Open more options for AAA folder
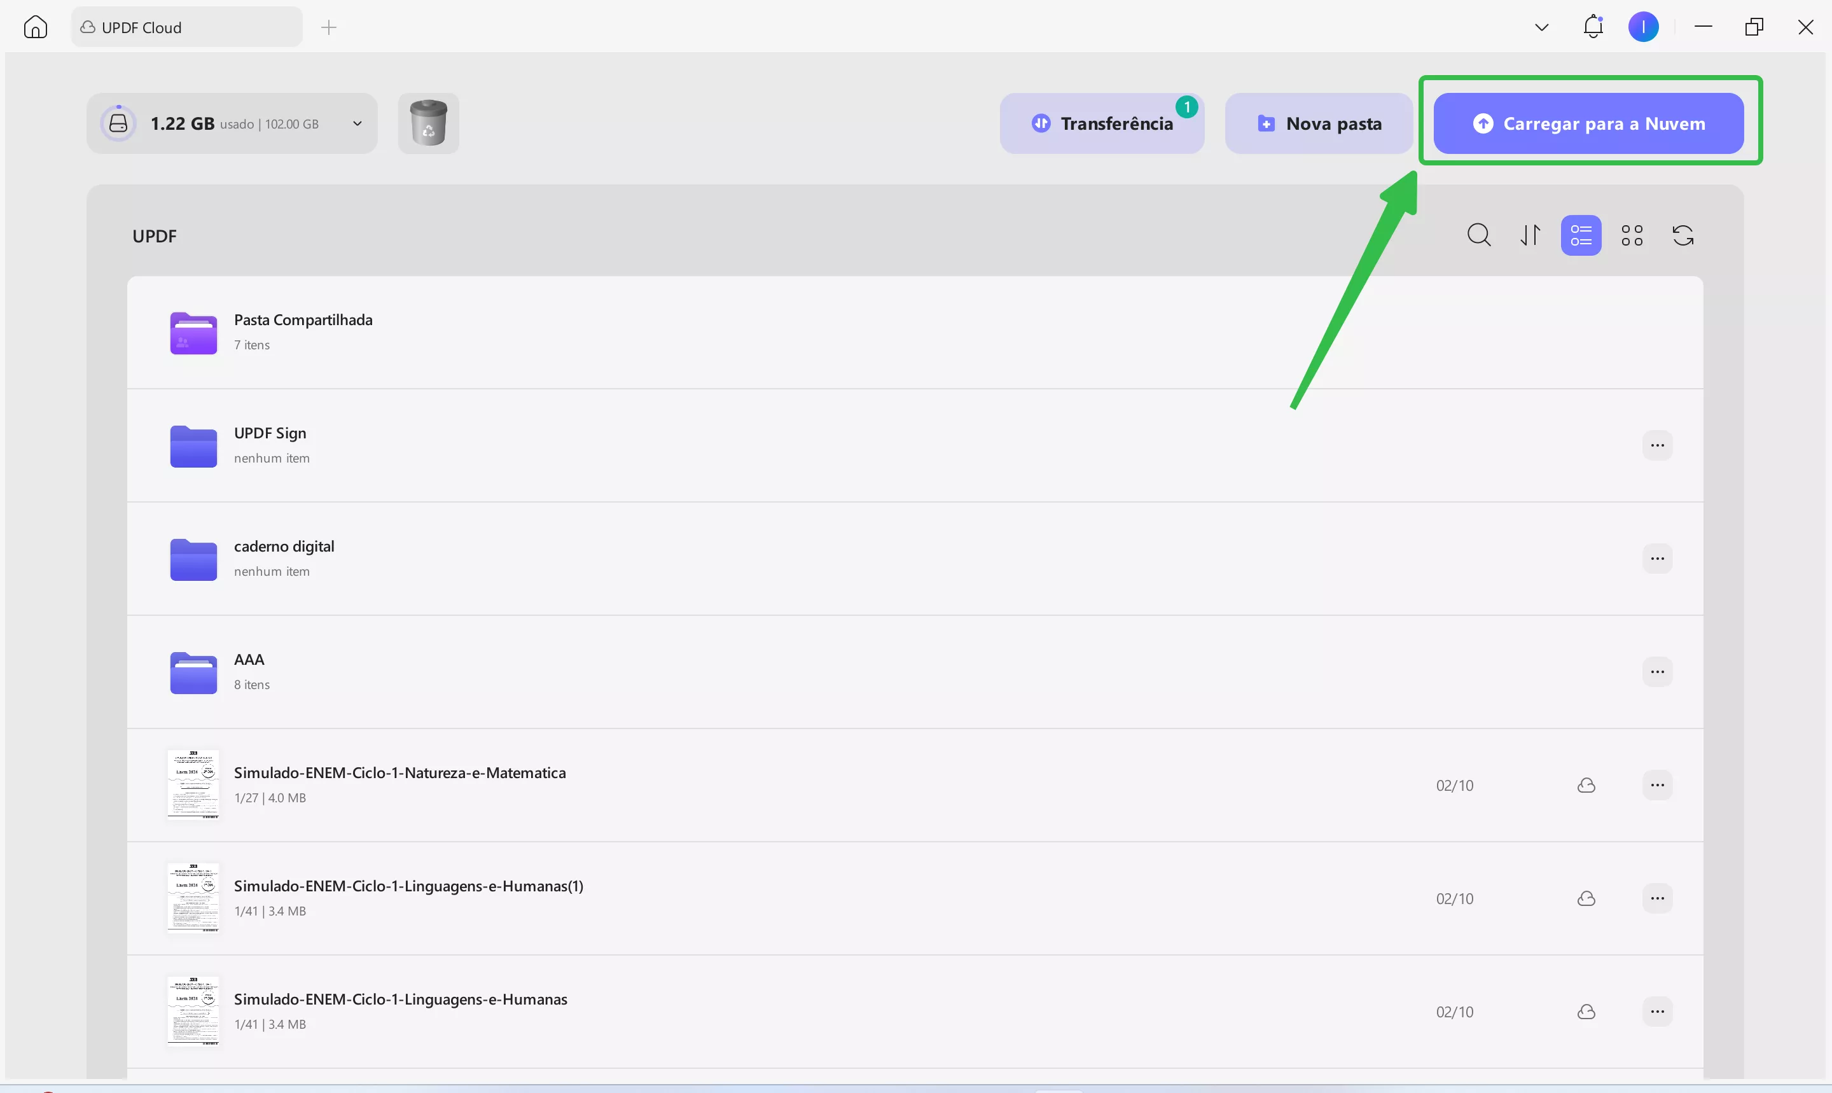The image size is (1832, 1093). [1657, 672]
